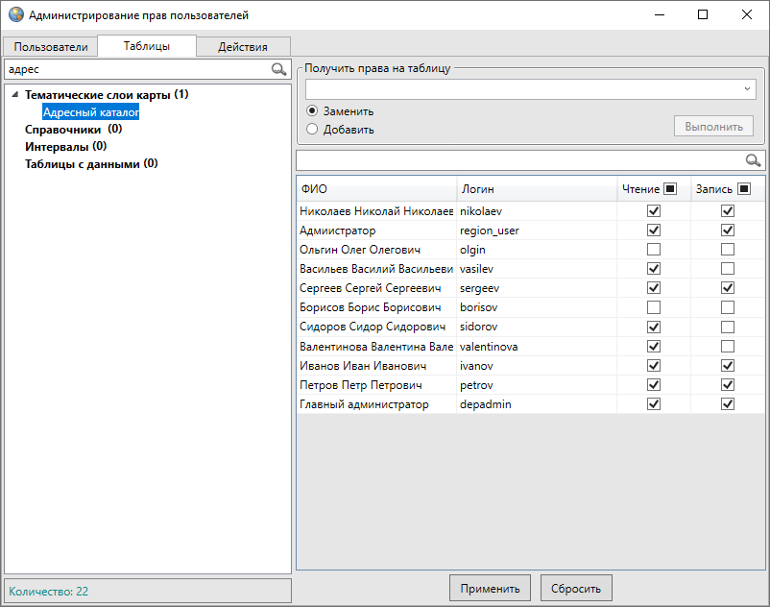This screenshot has width=770, height=607.
Task: Enable write permission for borisov
Action: 728,307
